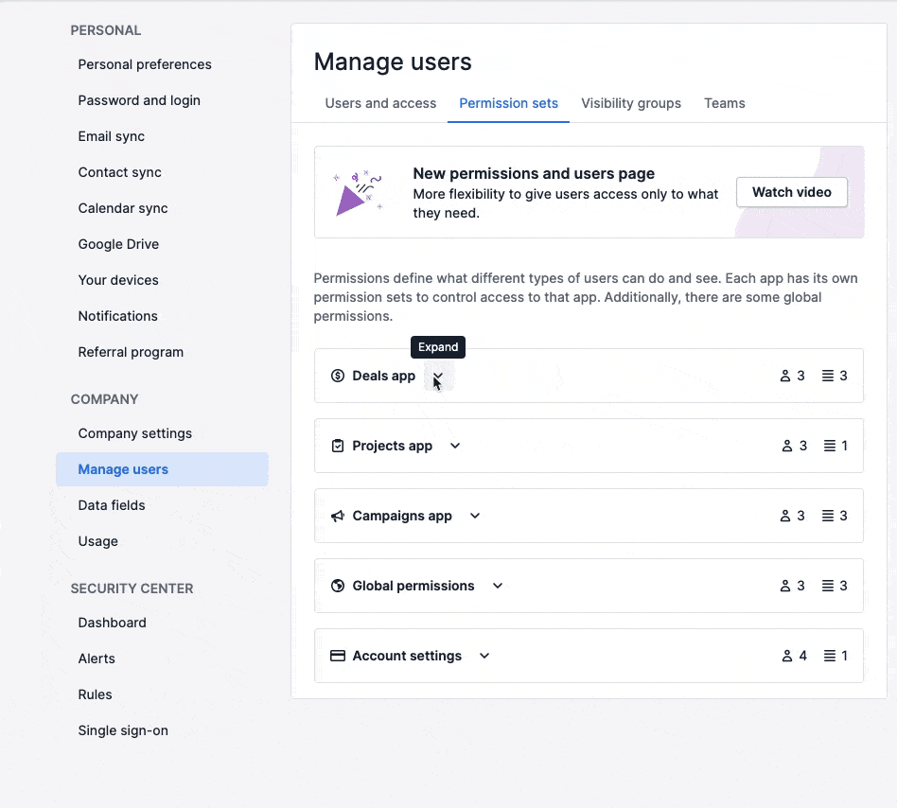Click the permission sets list icon beside Deals app
The image size is (897, 808).
pyautogui.click(x=827, y=376)
